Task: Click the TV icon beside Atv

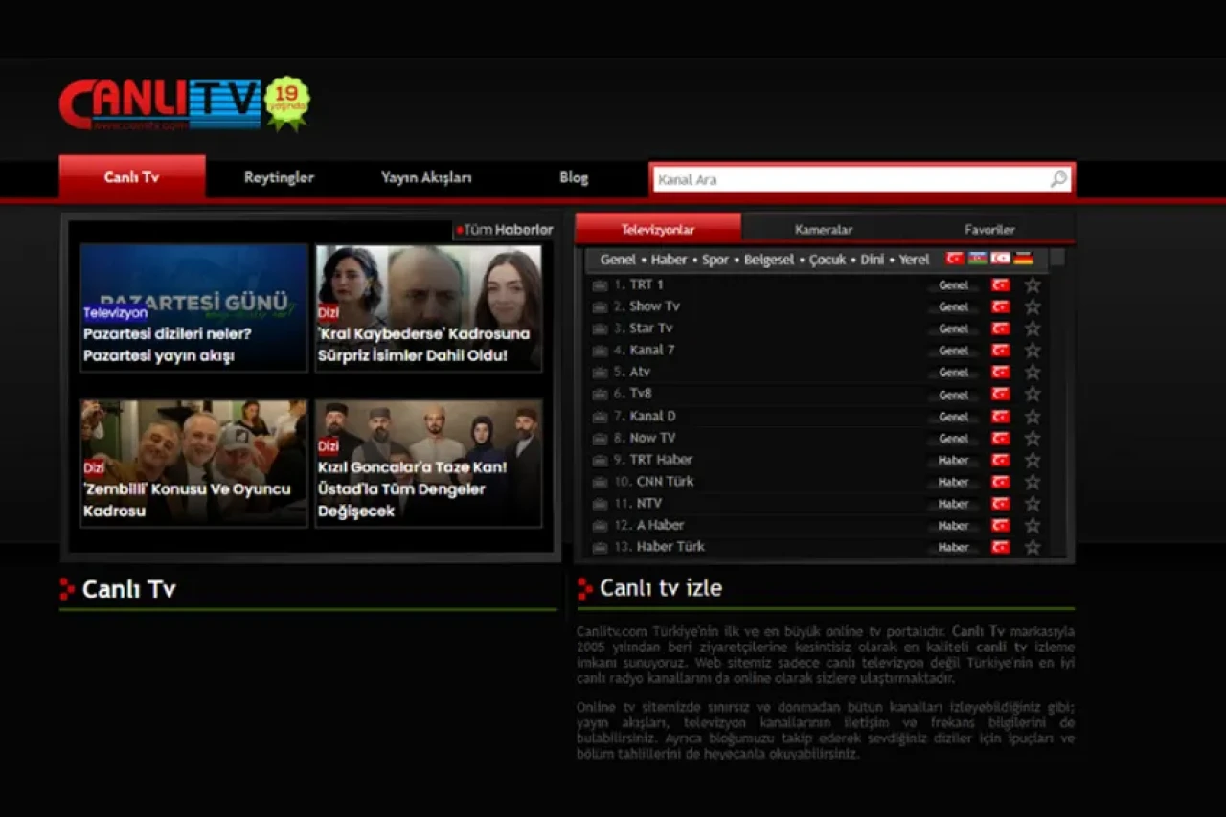Action: click(601, 373)
